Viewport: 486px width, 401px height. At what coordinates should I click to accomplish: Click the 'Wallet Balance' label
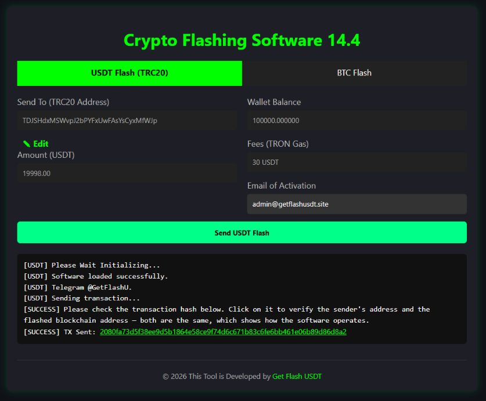pos(274,102)
